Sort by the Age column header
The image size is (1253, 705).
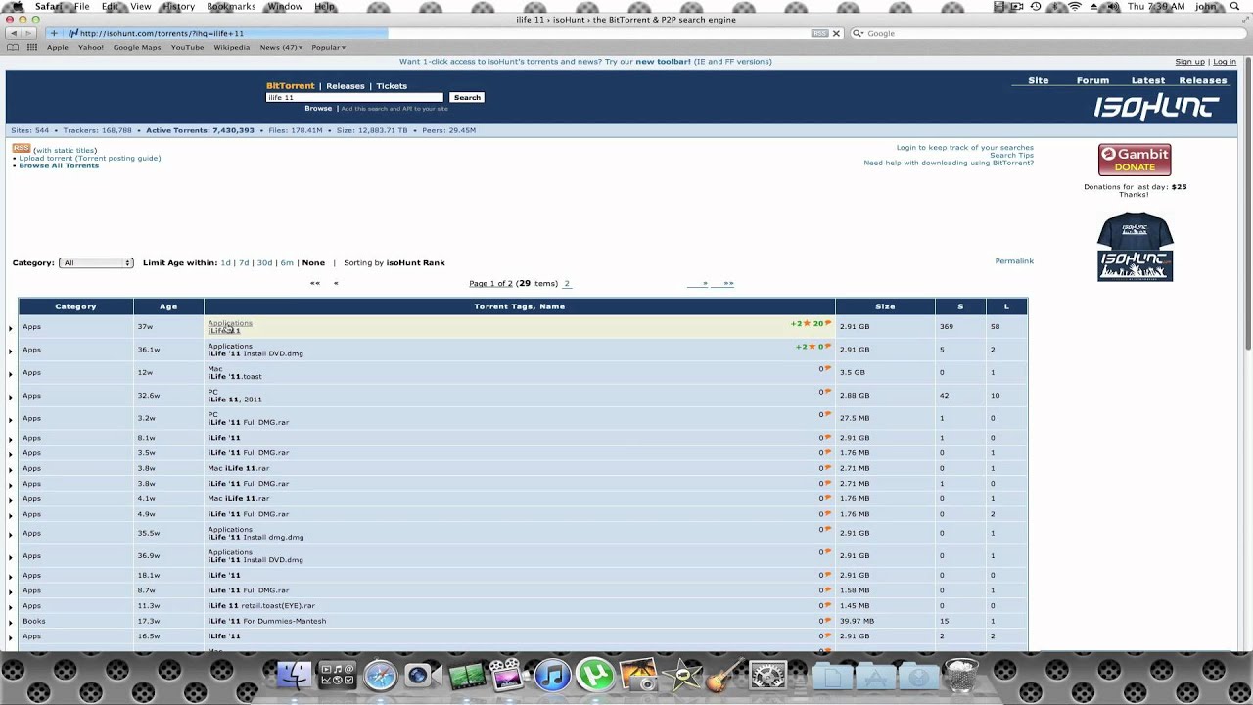pos(168,306)
